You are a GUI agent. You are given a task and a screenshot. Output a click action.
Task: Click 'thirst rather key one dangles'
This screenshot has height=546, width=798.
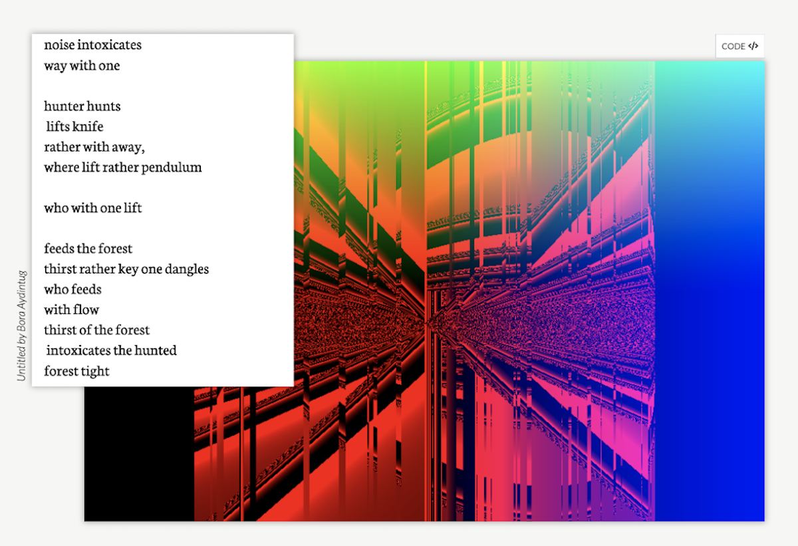(x=126, y=269)
